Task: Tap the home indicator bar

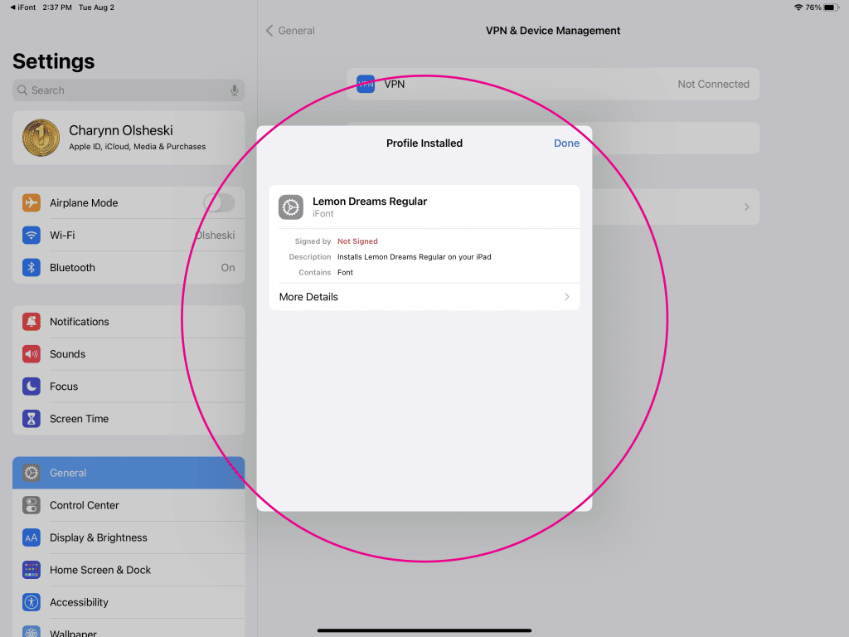Action: [x=424, y=630]
